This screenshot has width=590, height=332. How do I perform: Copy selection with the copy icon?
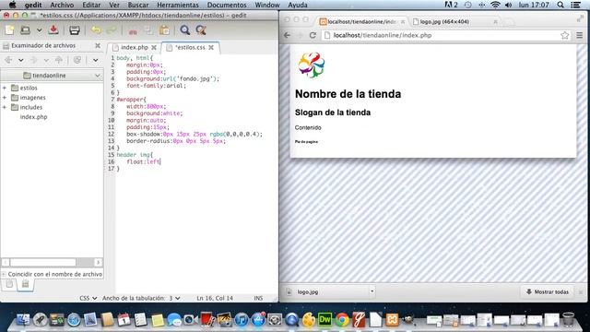pos(148,30)
